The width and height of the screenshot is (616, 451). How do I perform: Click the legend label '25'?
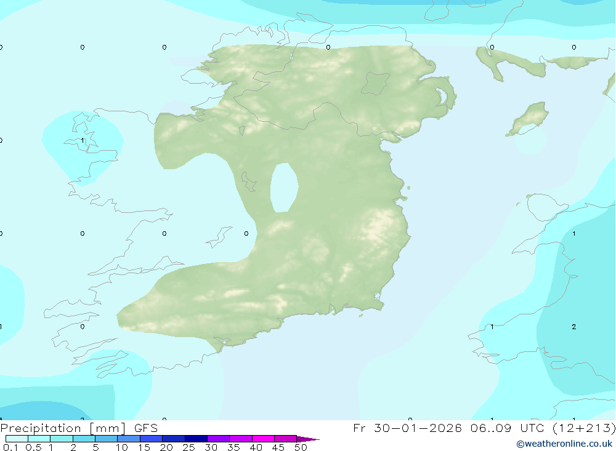pyautogui.click(x=189, y=447)
